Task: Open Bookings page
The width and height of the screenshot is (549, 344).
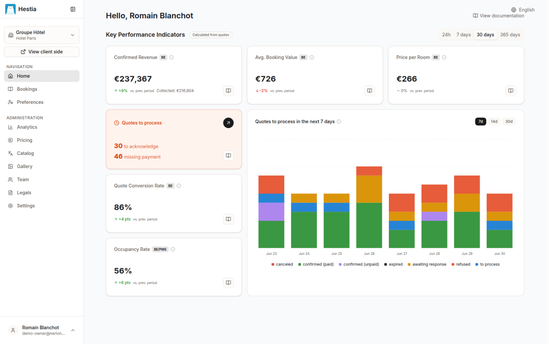Action: click(x=42, y=89)
